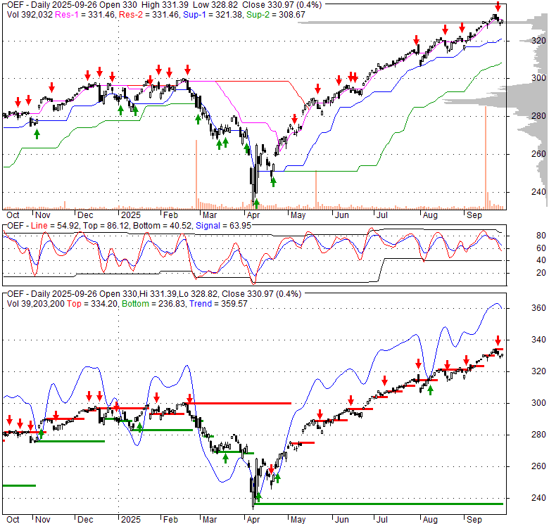
Task: Click High 331.39 in top chart header
Action: click(164, 5)
